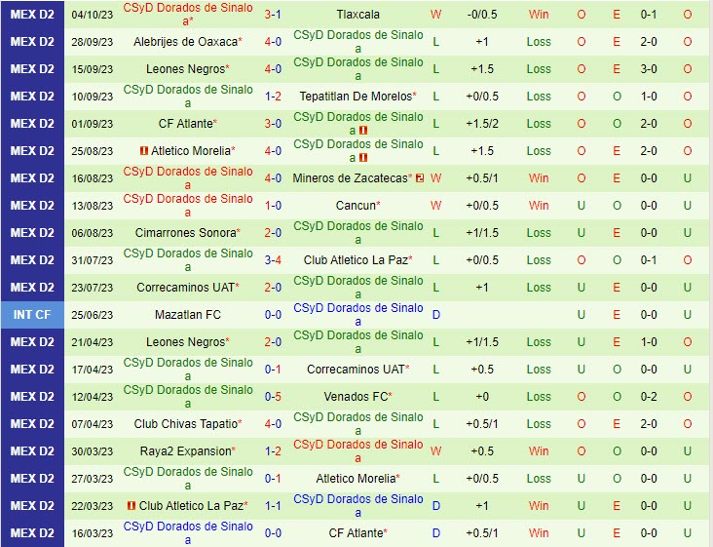This screenshot has width=713, height=547.
Task: Open Leones Negros link in 15/09/23 row
Action: pyautogui.click(x=185, y=69)
